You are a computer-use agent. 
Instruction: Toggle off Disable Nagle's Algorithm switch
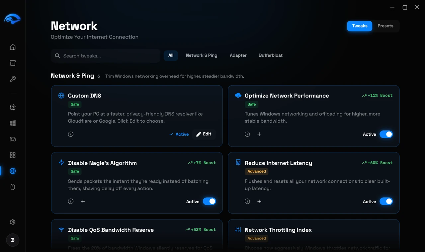coord(210,201)
